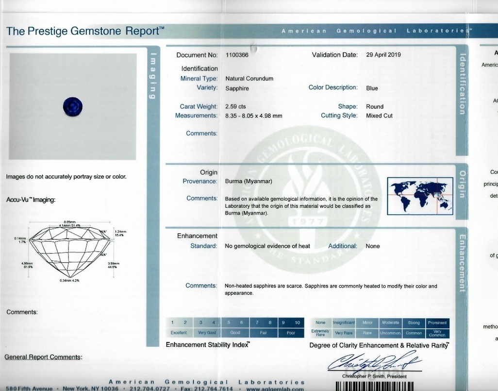Select the Prominent clarity enhancement cell
Image resolution: width=498 pixels, height=391 pixels.
[x=437, y=323]
